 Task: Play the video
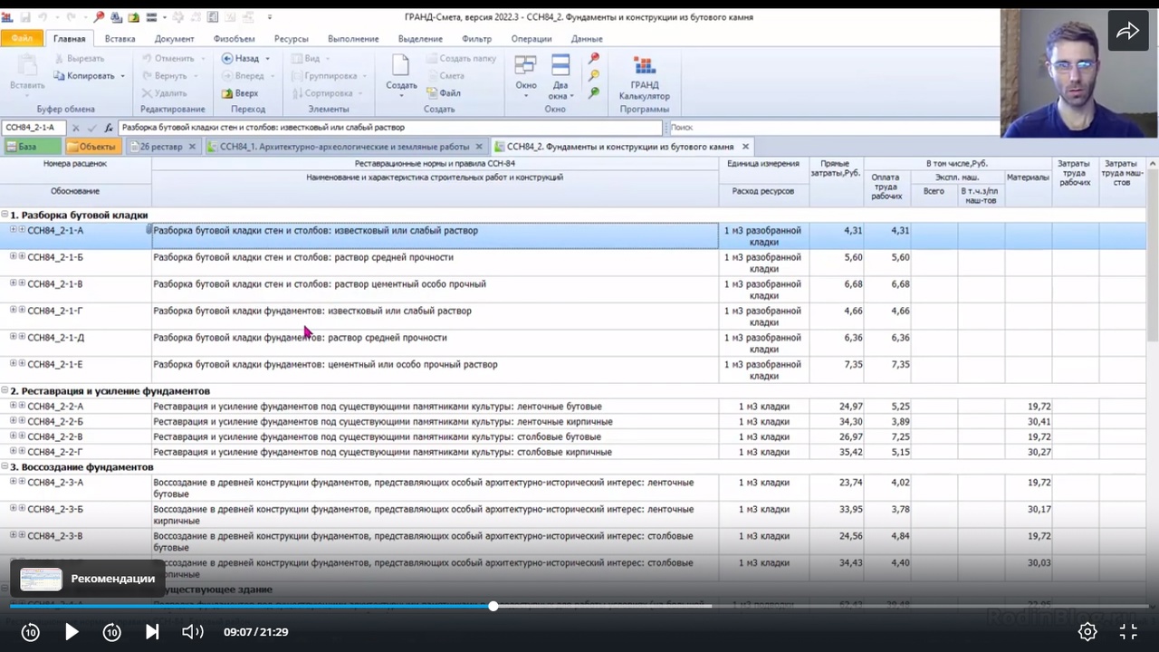pos(72,632)
